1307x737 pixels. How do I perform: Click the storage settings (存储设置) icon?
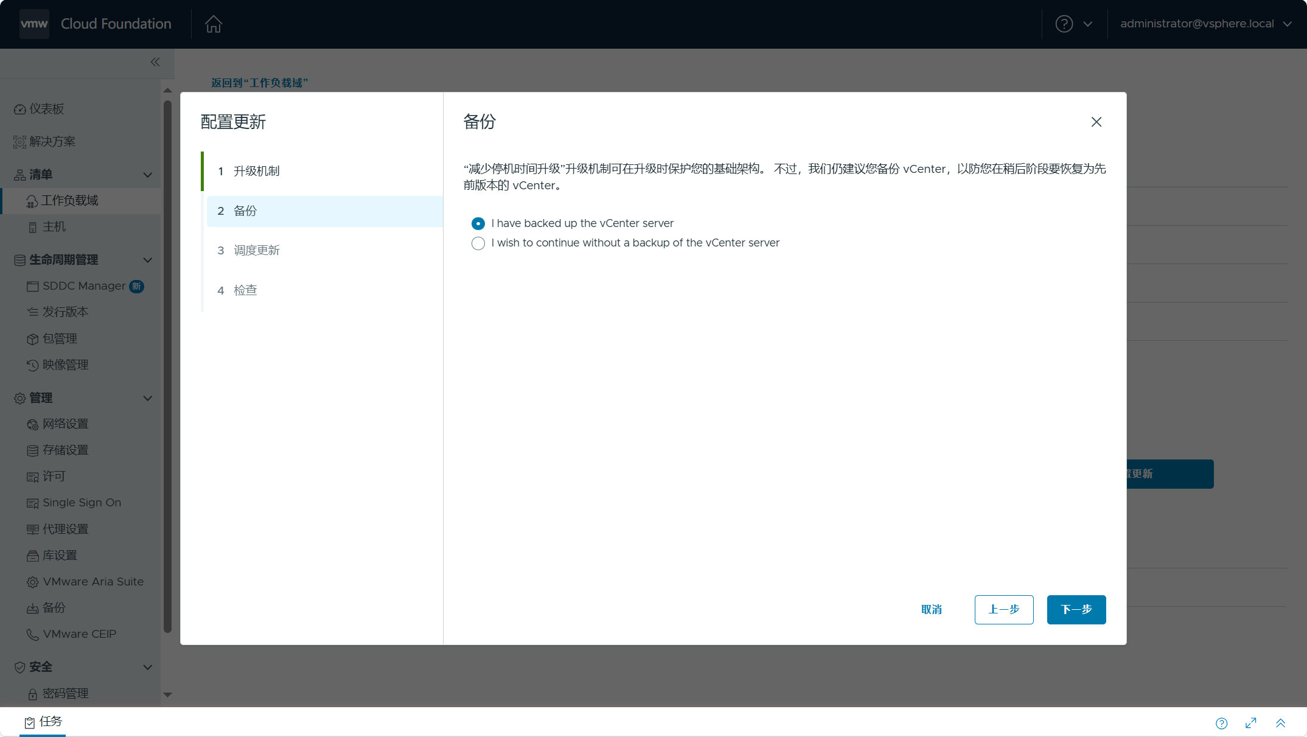coord(33,451)
